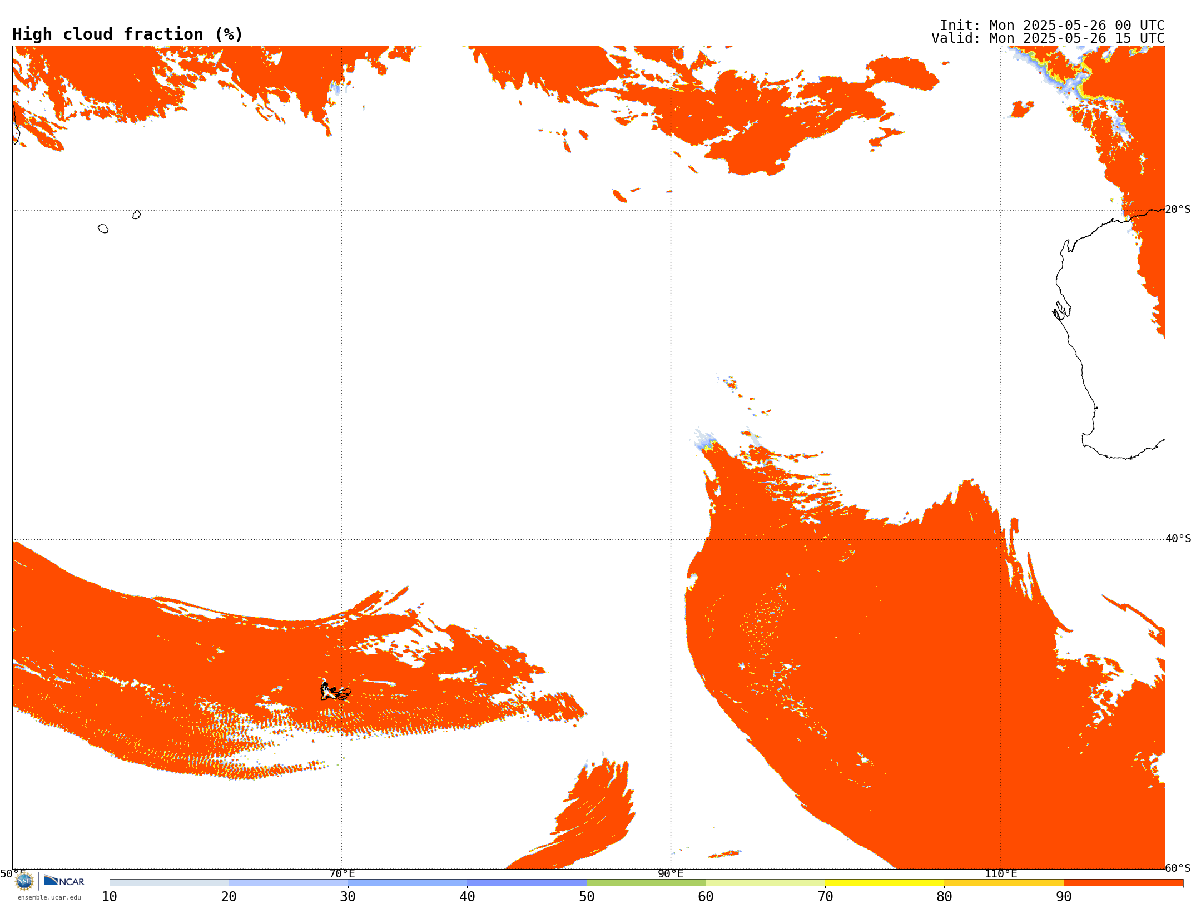This screenshot has width=1201, height=904.
Task: Click the 60–70 pale yellow-green colorbar segment
Action: pyautogui.click(x=765, y=883)
